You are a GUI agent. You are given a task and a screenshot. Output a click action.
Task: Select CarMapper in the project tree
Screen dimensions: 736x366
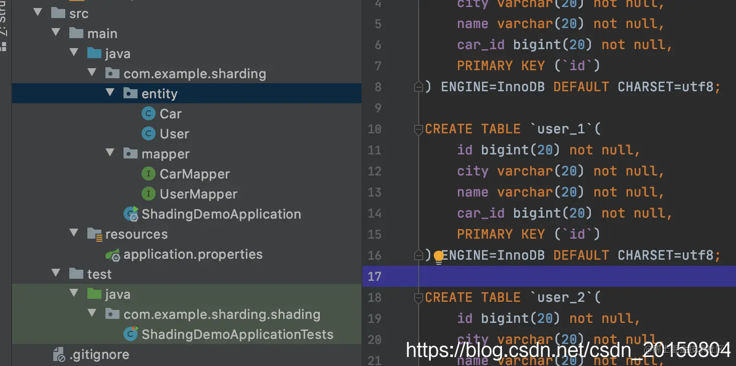pos(195,174)
